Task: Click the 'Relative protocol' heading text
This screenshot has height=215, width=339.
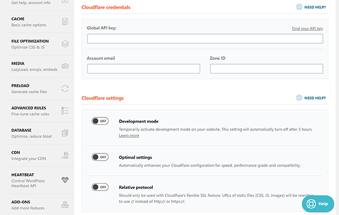Action: [136, 187]
